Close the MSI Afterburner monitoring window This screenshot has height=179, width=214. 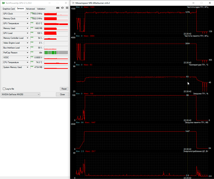pos(210,3)
